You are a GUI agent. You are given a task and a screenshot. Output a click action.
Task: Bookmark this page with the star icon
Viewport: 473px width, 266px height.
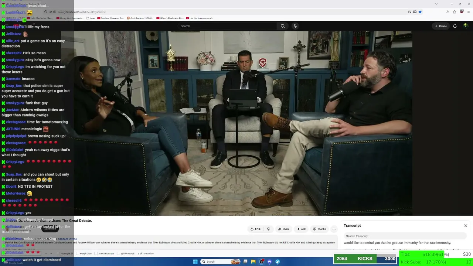tap(420, 12)
